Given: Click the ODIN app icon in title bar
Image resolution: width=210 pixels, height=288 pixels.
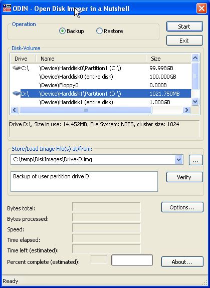Looking at the screenshot, I should click(7, 9).
